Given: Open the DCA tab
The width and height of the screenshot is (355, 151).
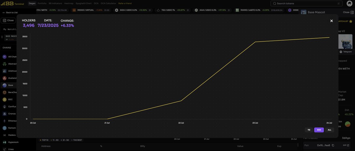Looking at the screenshot, I should coord(96,3).
